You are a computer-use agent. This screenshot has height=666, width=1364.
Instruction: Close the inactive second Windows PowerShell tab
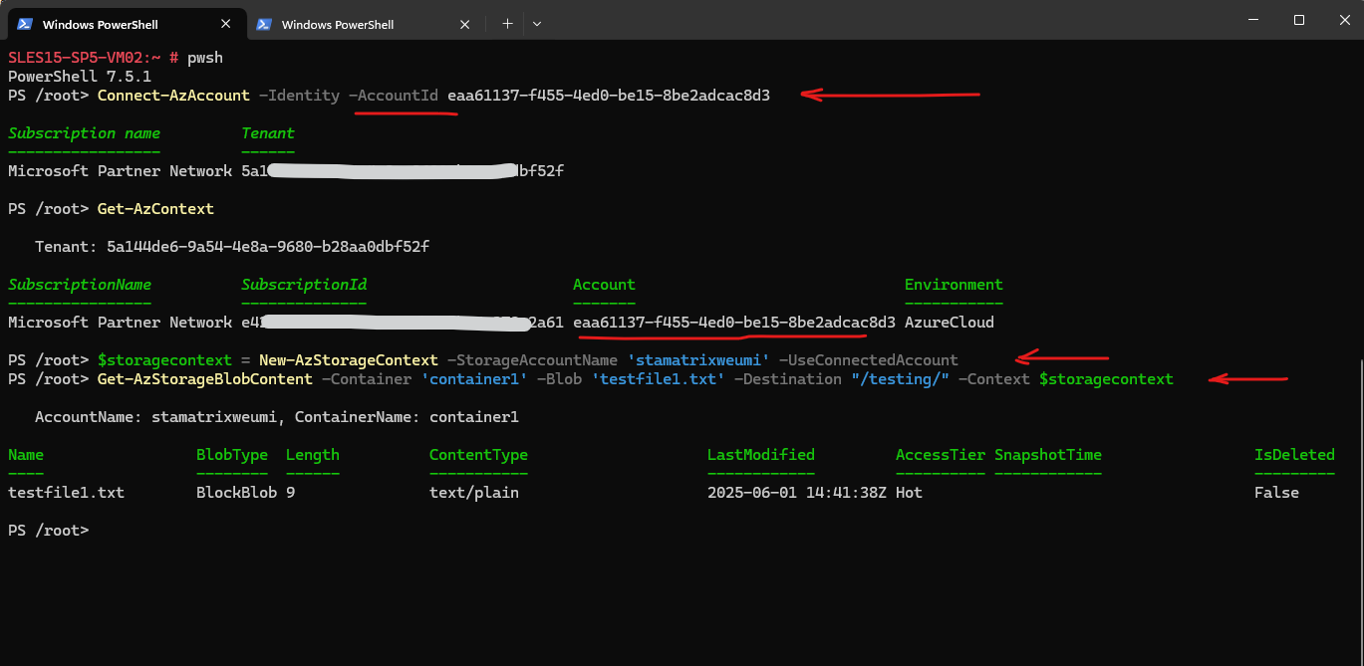[465, 24]
